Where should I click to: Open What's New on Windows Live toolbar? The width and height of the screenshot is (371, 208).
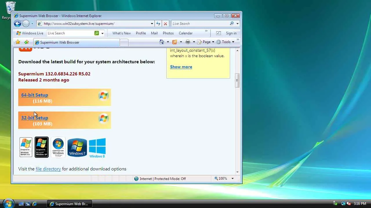pos(121,33)
